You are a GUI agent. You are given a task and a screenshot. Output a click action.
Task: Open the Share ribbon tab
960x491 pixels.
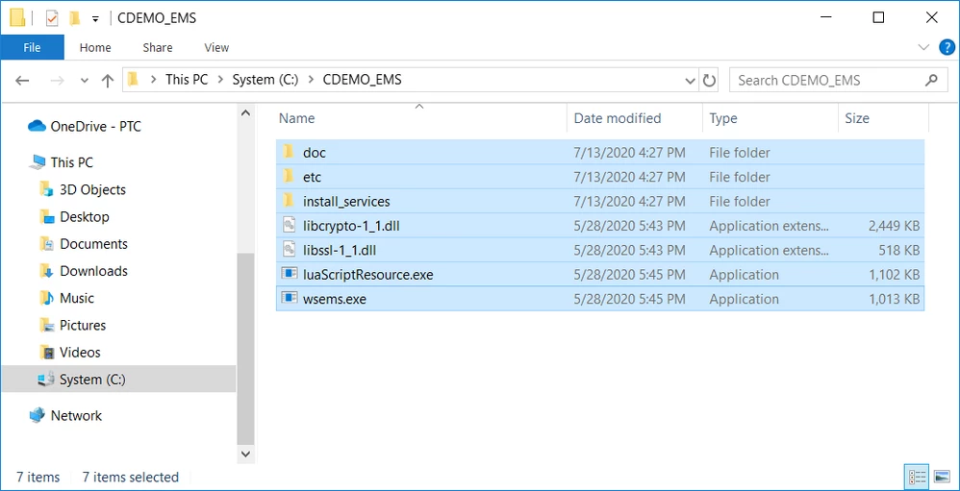click(158, 47)
